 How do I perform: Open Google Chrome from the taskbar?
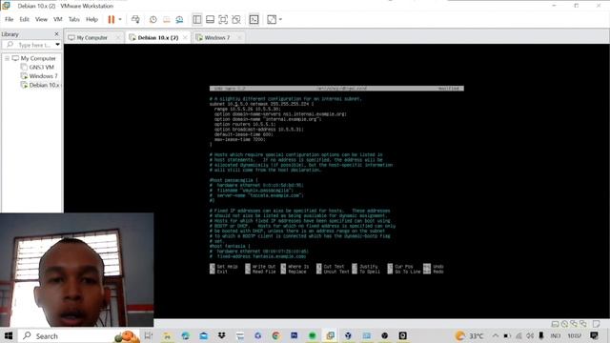click(275, 335)
